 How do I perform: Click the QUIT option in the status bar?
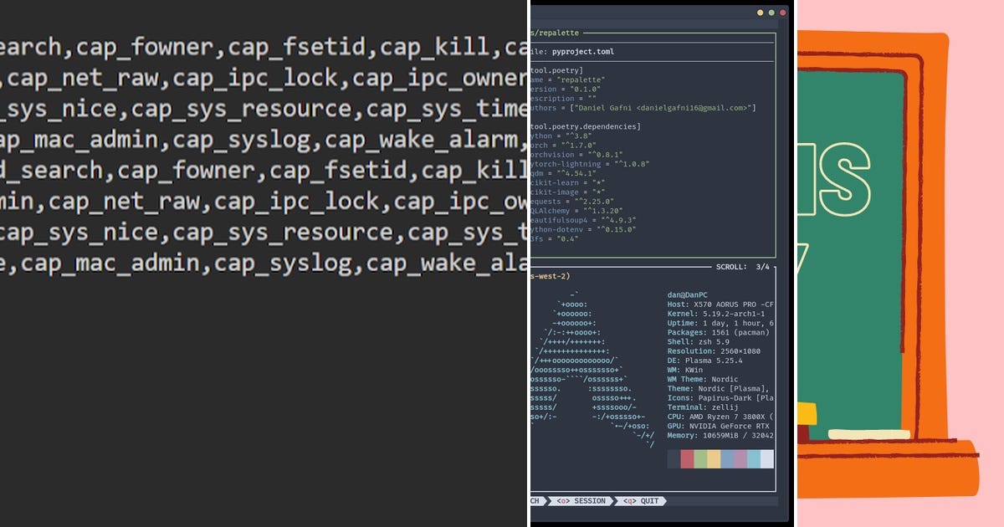pos(651,501)
